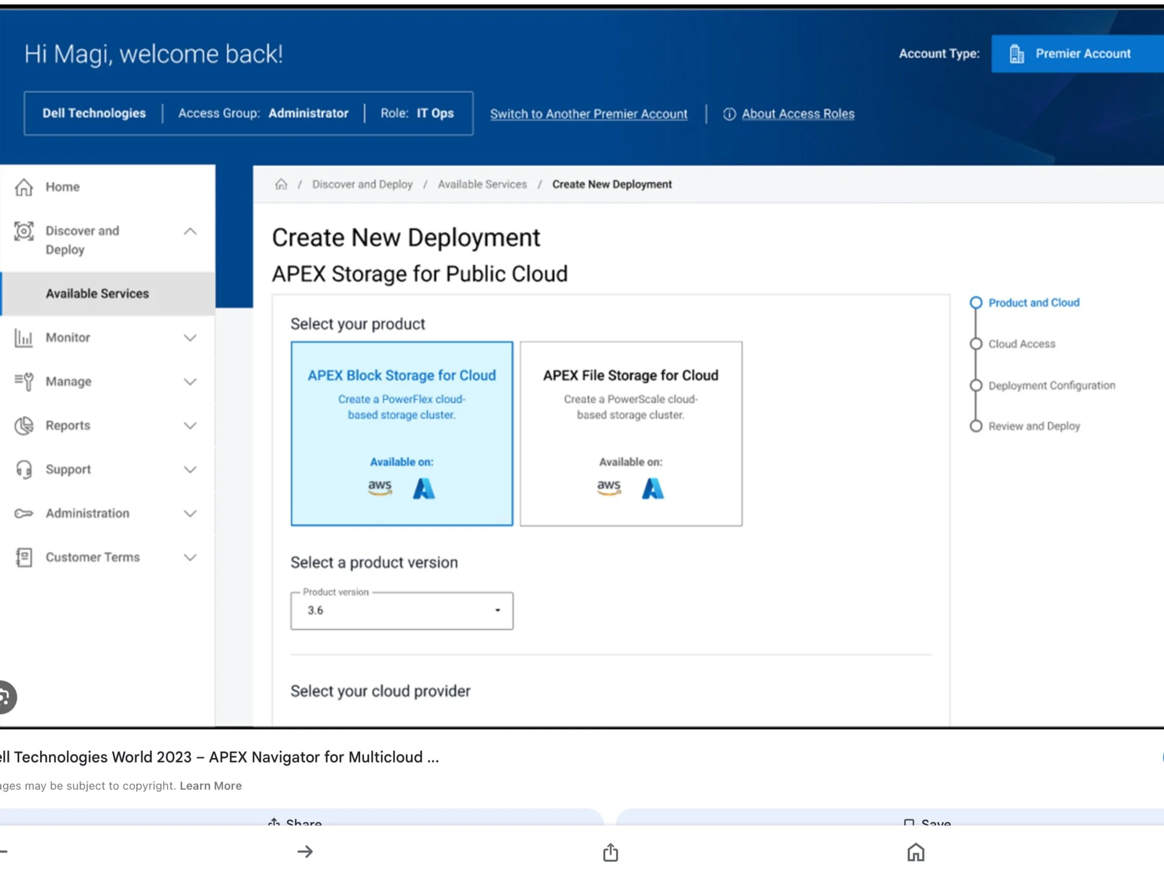Select the APEX Block Storage for Cloud card
1164x873 pixels.
click(x=402, y=433)
